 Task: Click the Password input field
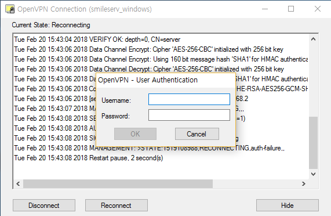(189, 115)
